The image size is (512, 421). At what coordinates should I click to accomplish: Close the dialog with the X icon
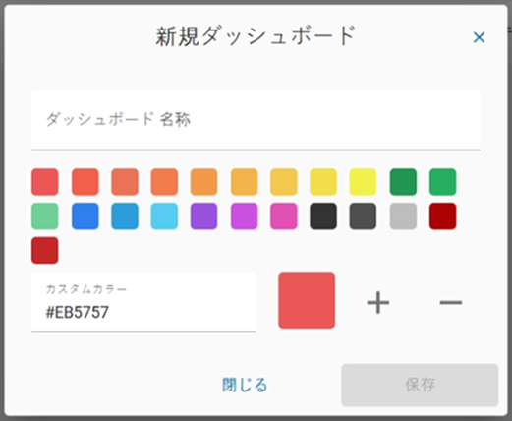[x=479, y=37]
